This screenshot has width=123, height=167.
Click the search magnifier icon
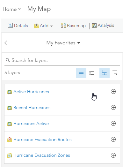point(8,60)
